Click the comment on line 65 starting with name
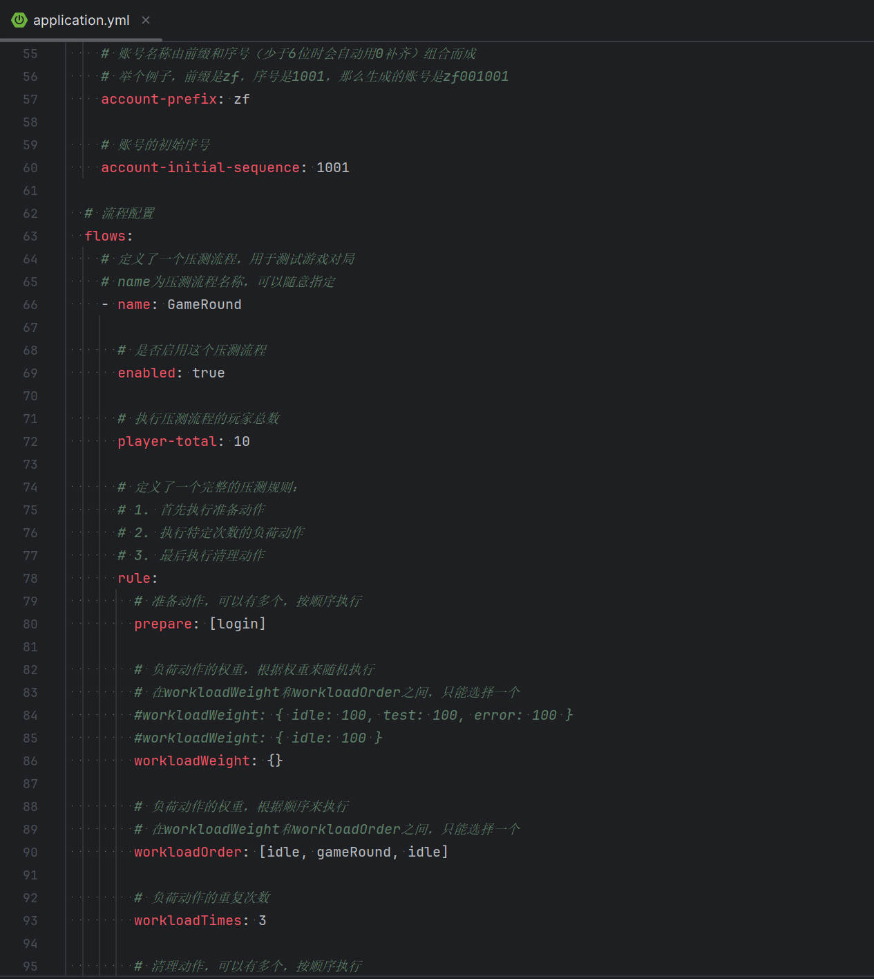 (x=218, y=281)
